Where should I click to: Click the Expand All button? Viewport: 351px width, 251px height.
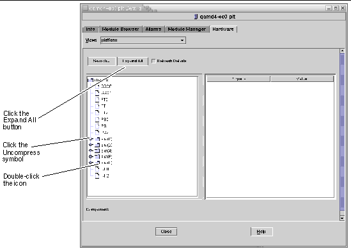coord(133,61)
